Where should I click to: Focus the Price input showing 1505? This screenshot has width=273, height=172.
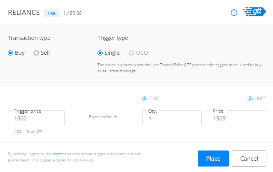point(237,118)
